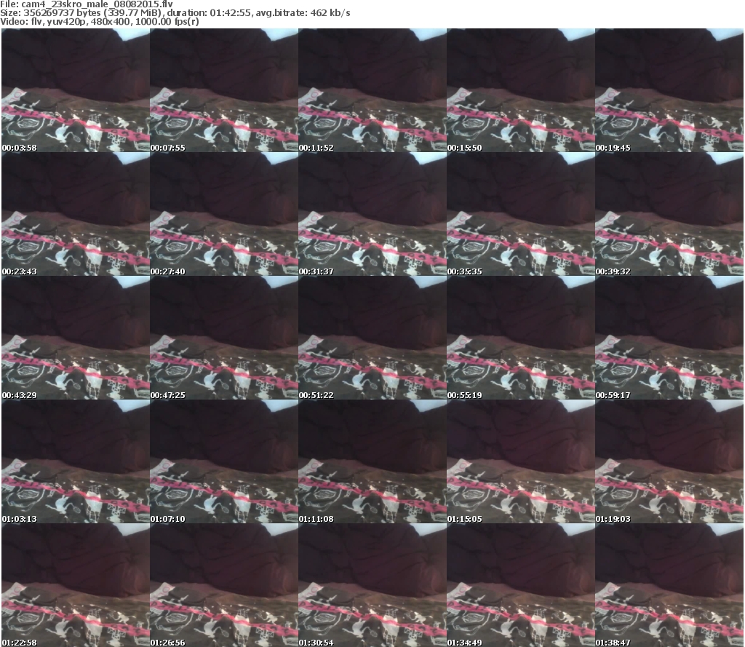Click the last thumbnail at 01:38:47
The image size is (745, 647).
669,584
